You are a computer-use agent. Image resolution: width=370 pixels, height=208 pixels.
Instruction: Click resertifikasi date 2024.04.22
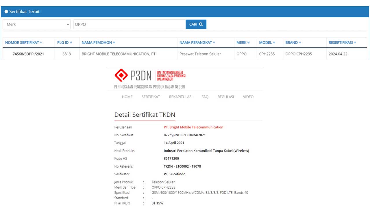click(x=338, y=54)
